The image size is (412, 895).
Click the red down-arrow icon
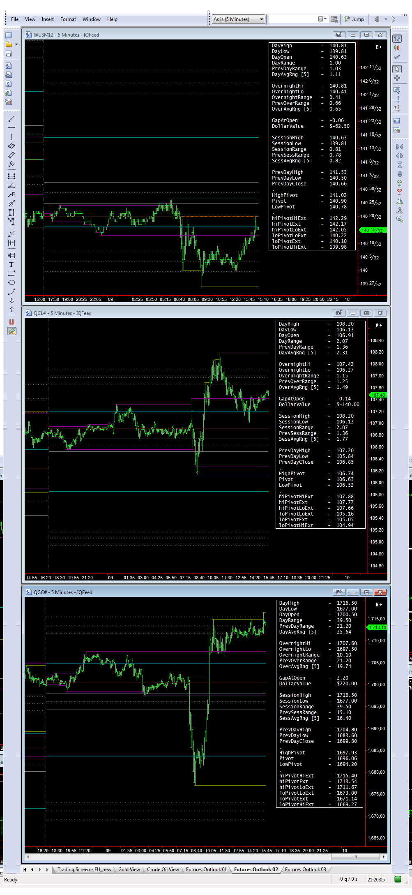click(x=400, y=192)
